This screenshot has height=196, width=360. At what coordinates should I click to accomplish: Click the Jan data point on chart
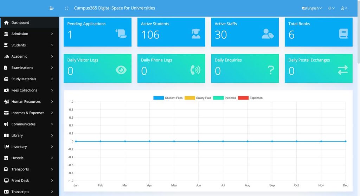tap(76, 141)
